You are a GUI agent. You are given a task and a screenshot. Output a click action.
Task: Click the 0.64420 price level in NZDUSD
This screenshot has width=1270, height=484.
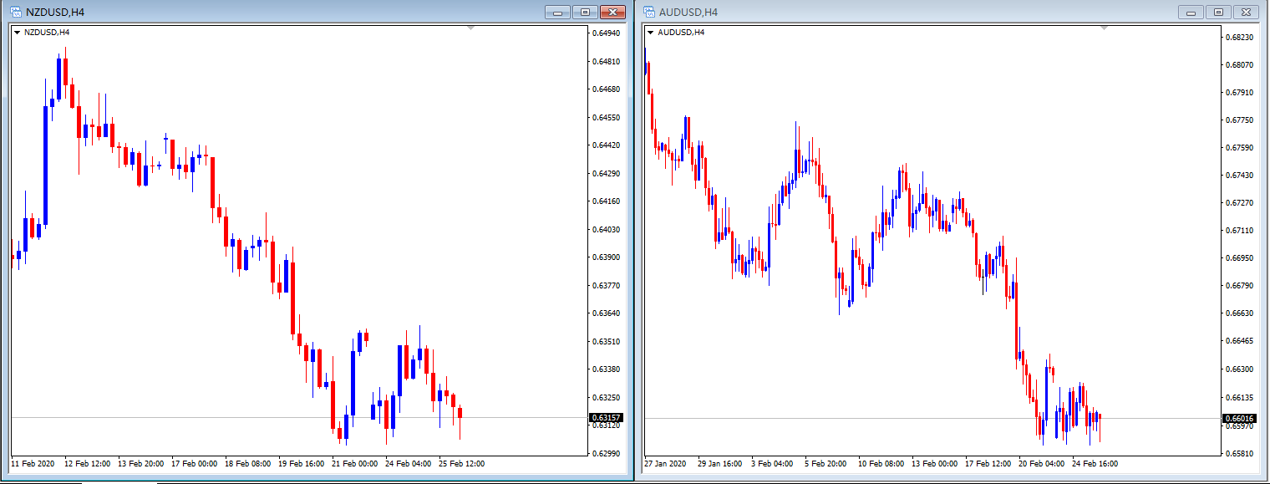[606, 145]
